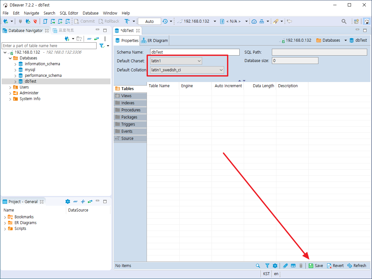Open the Default Charset latin1 dropdown

click(176, 61)
